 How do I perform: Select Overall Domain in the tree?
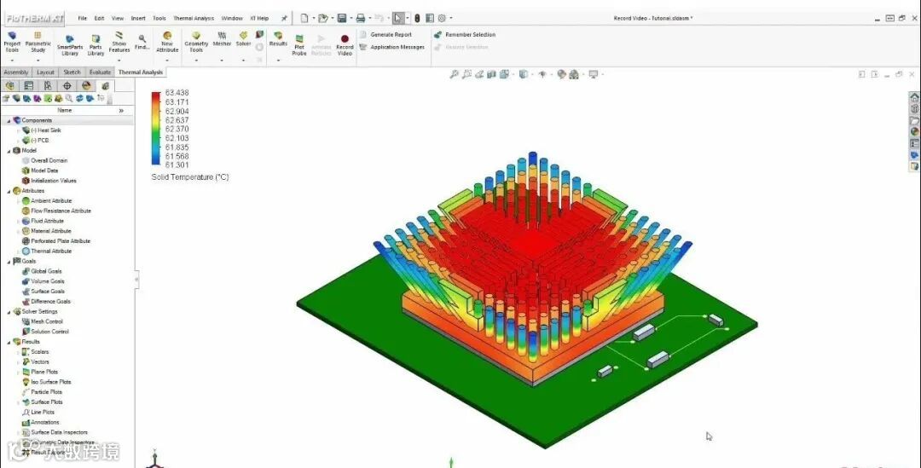(44, 160)
